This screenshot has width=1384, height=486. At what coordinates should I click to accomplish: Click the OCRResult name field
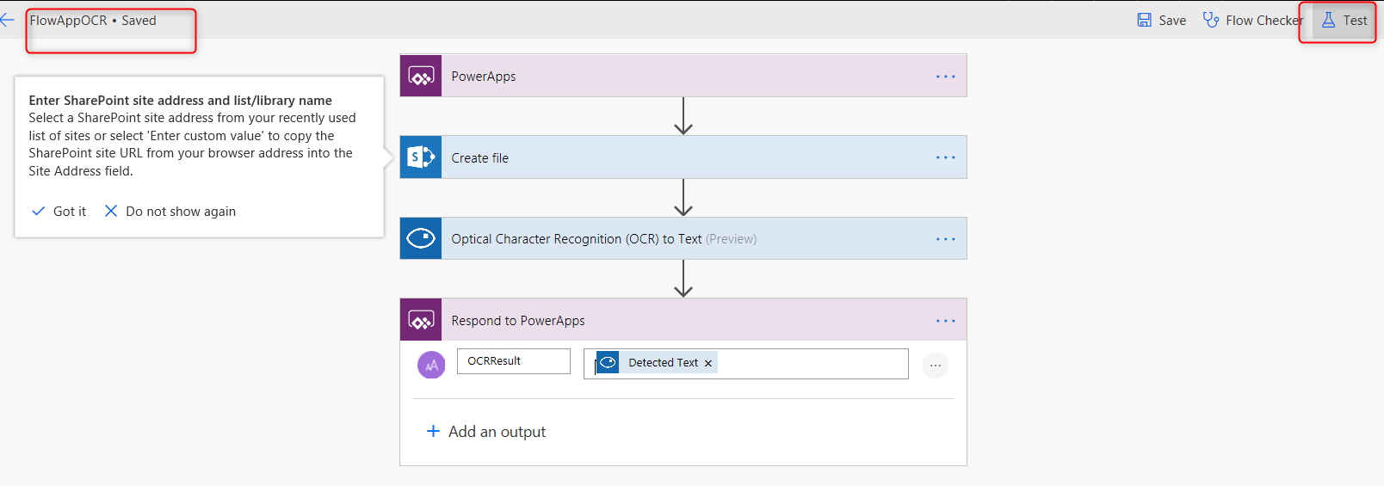[x=514, y=361]
